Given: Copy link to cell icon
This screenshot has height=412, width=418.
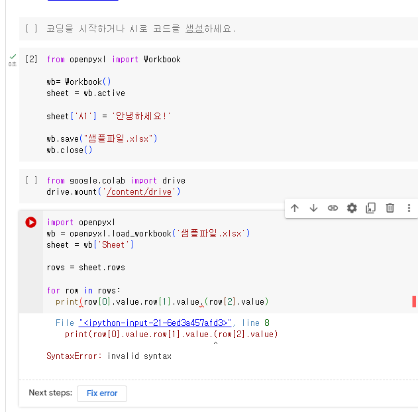Looking at the screenshot, I should pyautogui.click(x=333, y=208).
